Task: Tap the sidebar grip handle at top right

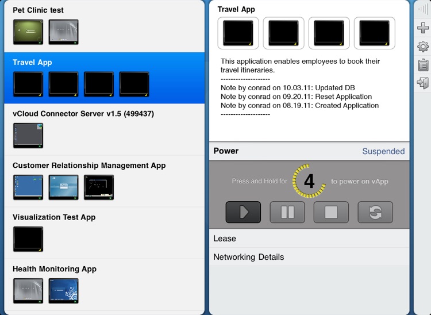Action: click(423, 9)
